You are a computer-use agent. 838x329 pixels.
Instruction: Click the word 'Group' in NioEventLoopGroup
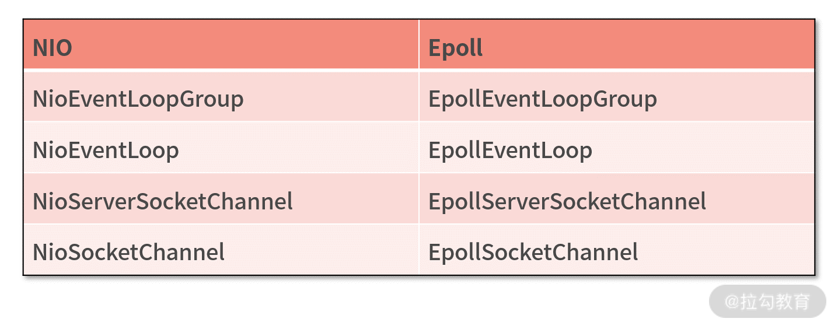212,99
